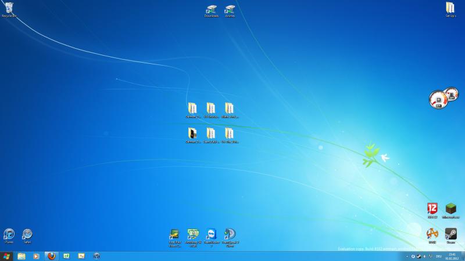The height and width of the screenshot is (261, 465).
Task: Click the taskbar clock and date
Action: pos(452,256)
